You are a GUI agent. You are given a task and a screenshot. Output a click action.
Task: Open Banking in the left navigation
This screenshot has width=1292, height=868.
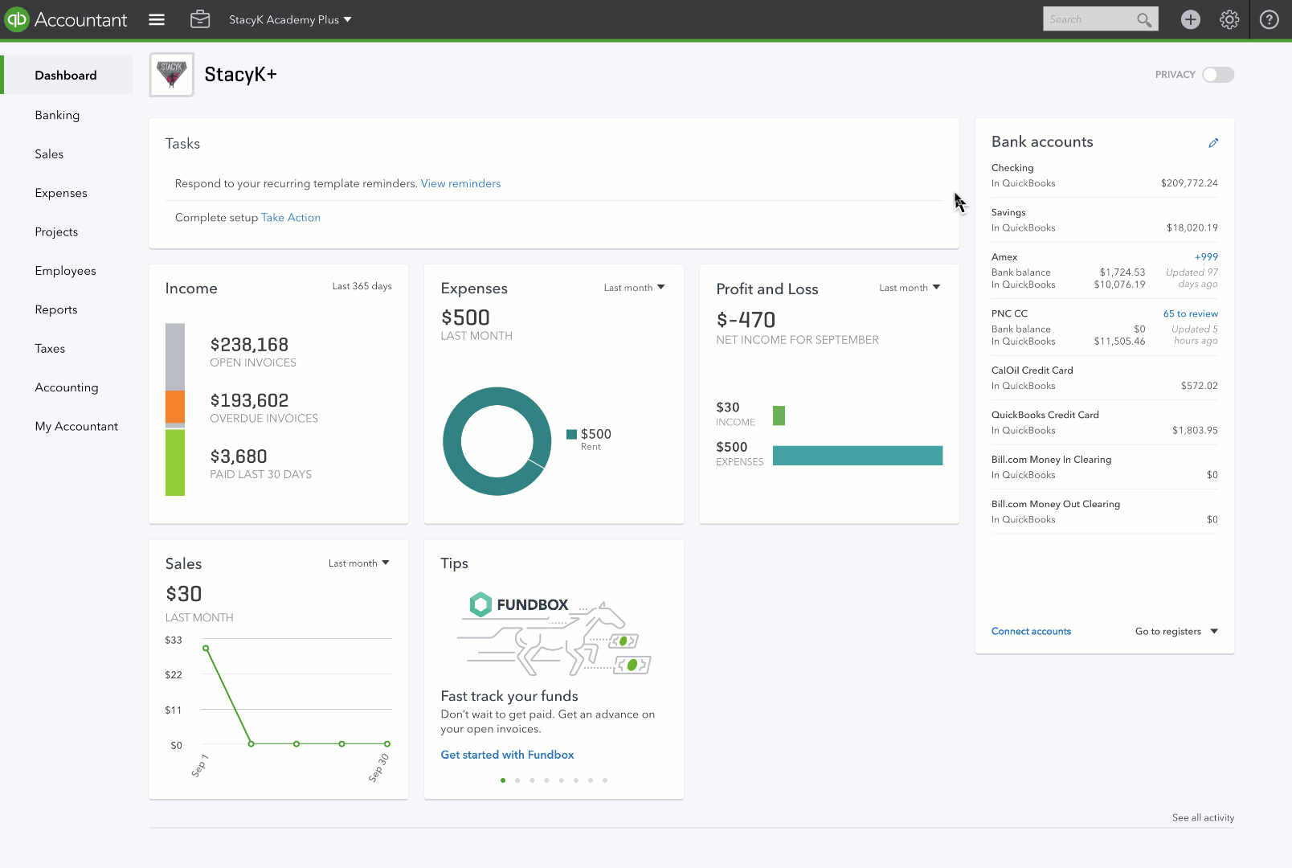57,115
